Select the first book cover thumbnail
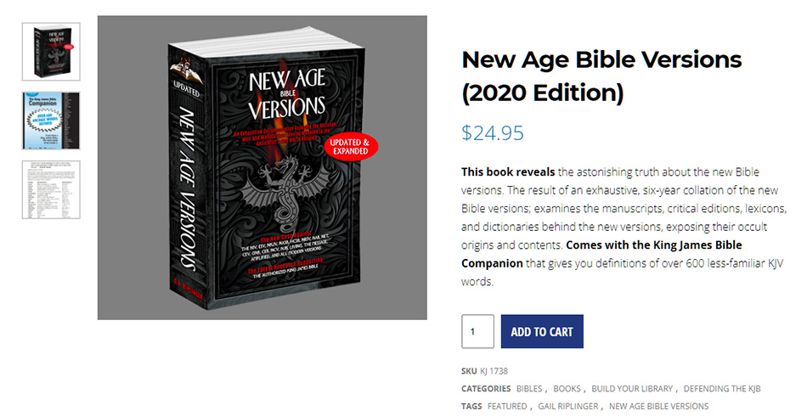 coord(51,52)
